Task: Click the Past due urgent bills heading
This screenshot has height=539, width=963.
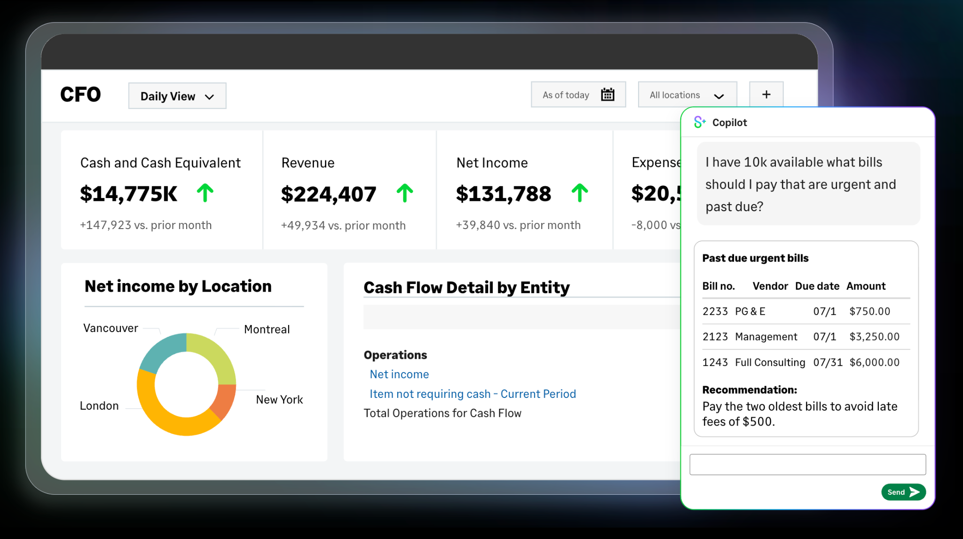Action: coord(755,258)
